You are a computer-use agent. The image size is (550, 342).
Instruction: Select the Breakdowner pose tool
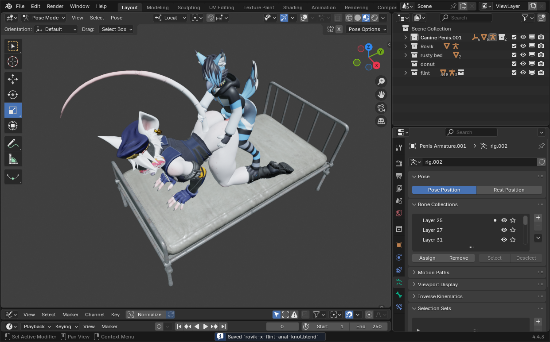coord(13,177)
